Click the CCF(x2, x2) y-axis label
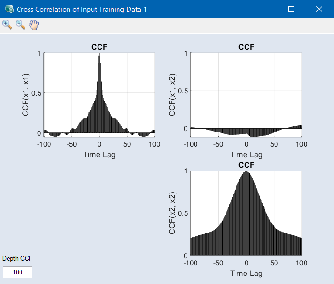This screenshot has height=284, width=334. [x=173, y=213]
